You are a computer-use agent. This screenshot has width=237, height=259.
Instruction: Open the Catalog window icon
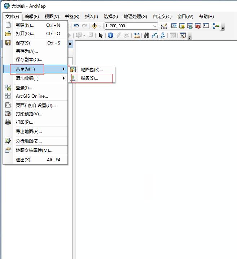(182, 26)
